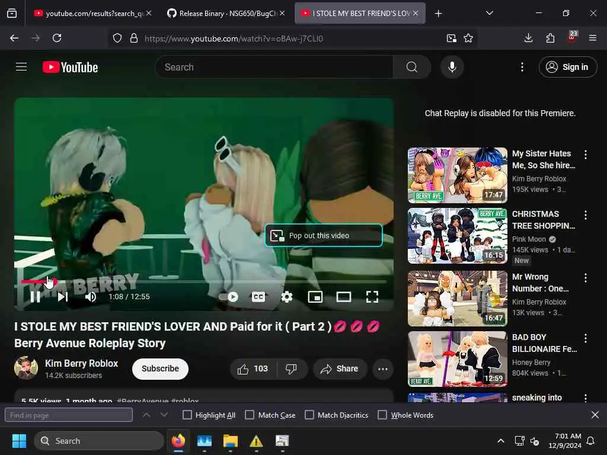The width and height of the screenshot is (607, 455).
Task: Share this video
Action: pyautogui.click(x=340, y=369)
